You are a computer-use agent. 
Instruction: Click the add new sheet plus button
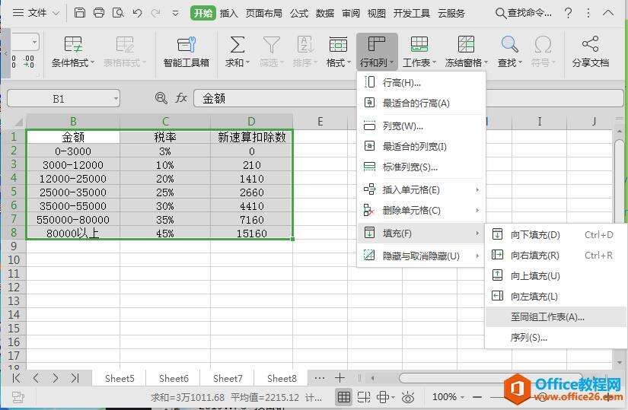coord(340,378)
